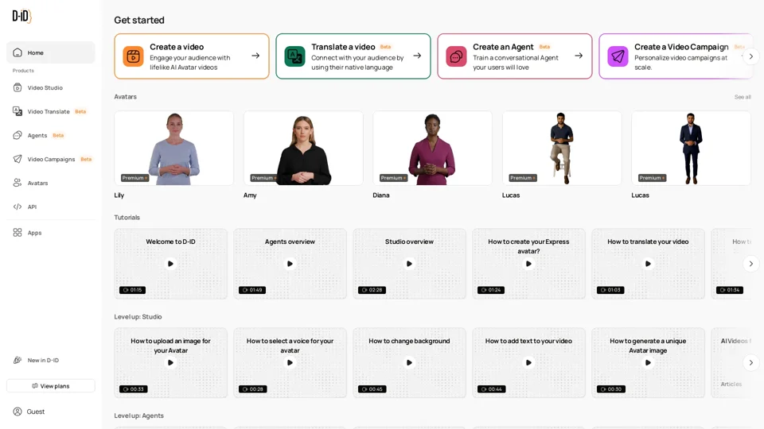764x429 pixels.
Task: Click the D-ID logo icon
Action: click(x=21, y=16)
